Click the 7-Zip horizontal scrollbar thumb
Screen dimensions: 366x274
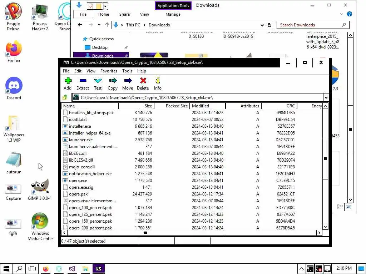[145, 233]
